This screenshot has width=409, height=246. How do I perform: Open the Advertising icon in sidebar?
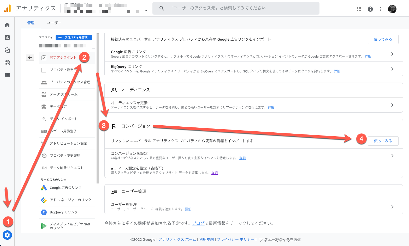coord(7,63)
